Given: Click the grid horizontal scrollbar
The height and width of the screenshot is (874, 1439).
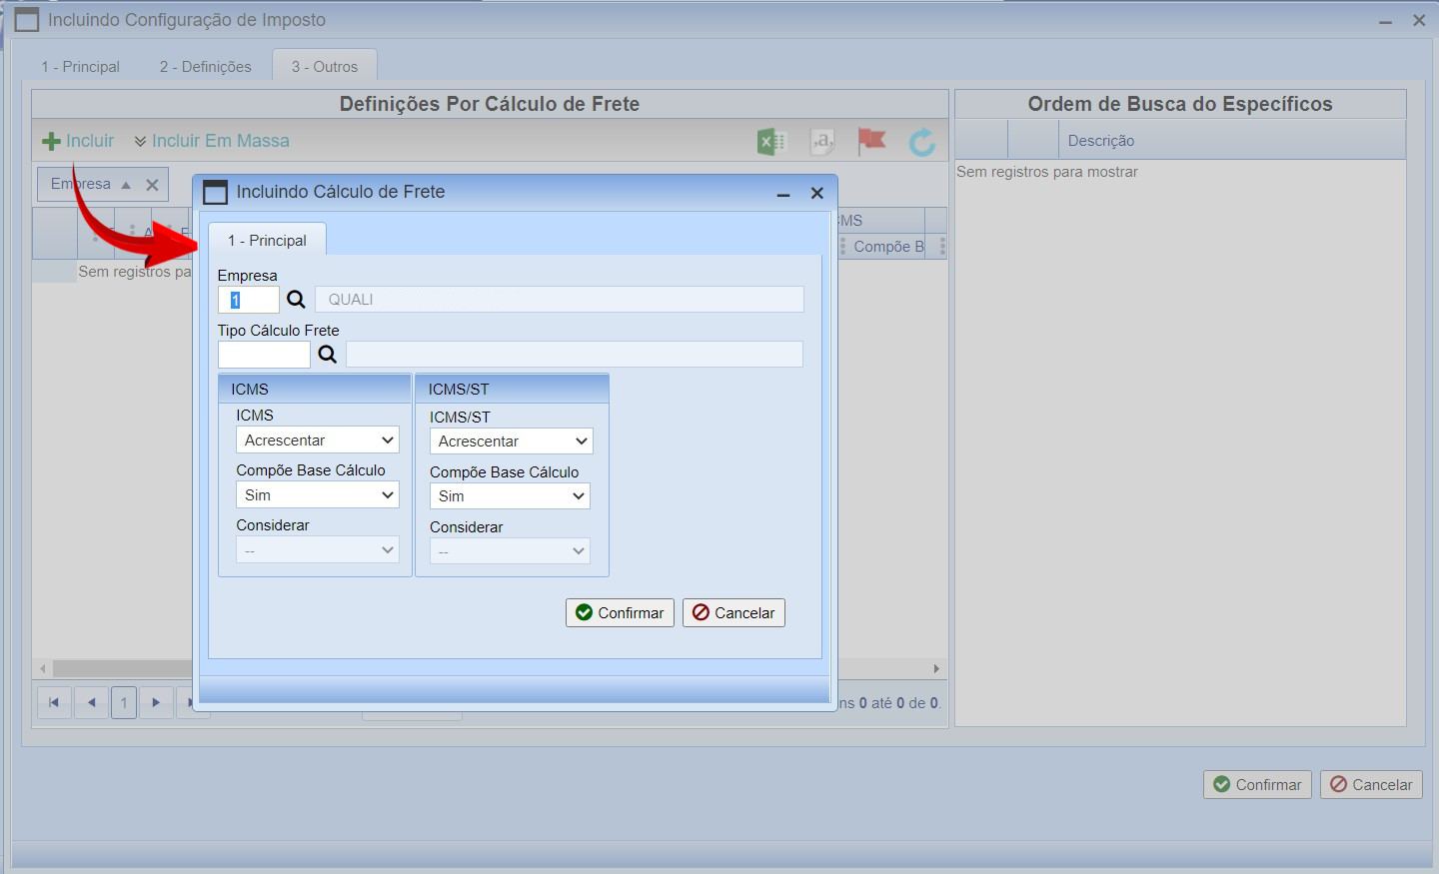Looking at the screenshot, I should 120,668.
